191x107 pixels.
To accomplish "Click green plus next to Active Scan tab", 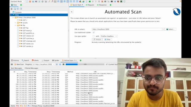I will point(81,60).
